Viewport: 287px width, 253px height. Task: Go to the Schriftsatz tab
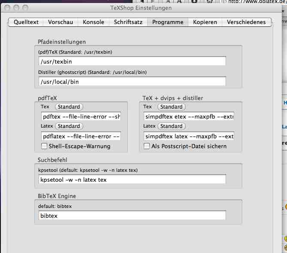[x=128, y=22]
